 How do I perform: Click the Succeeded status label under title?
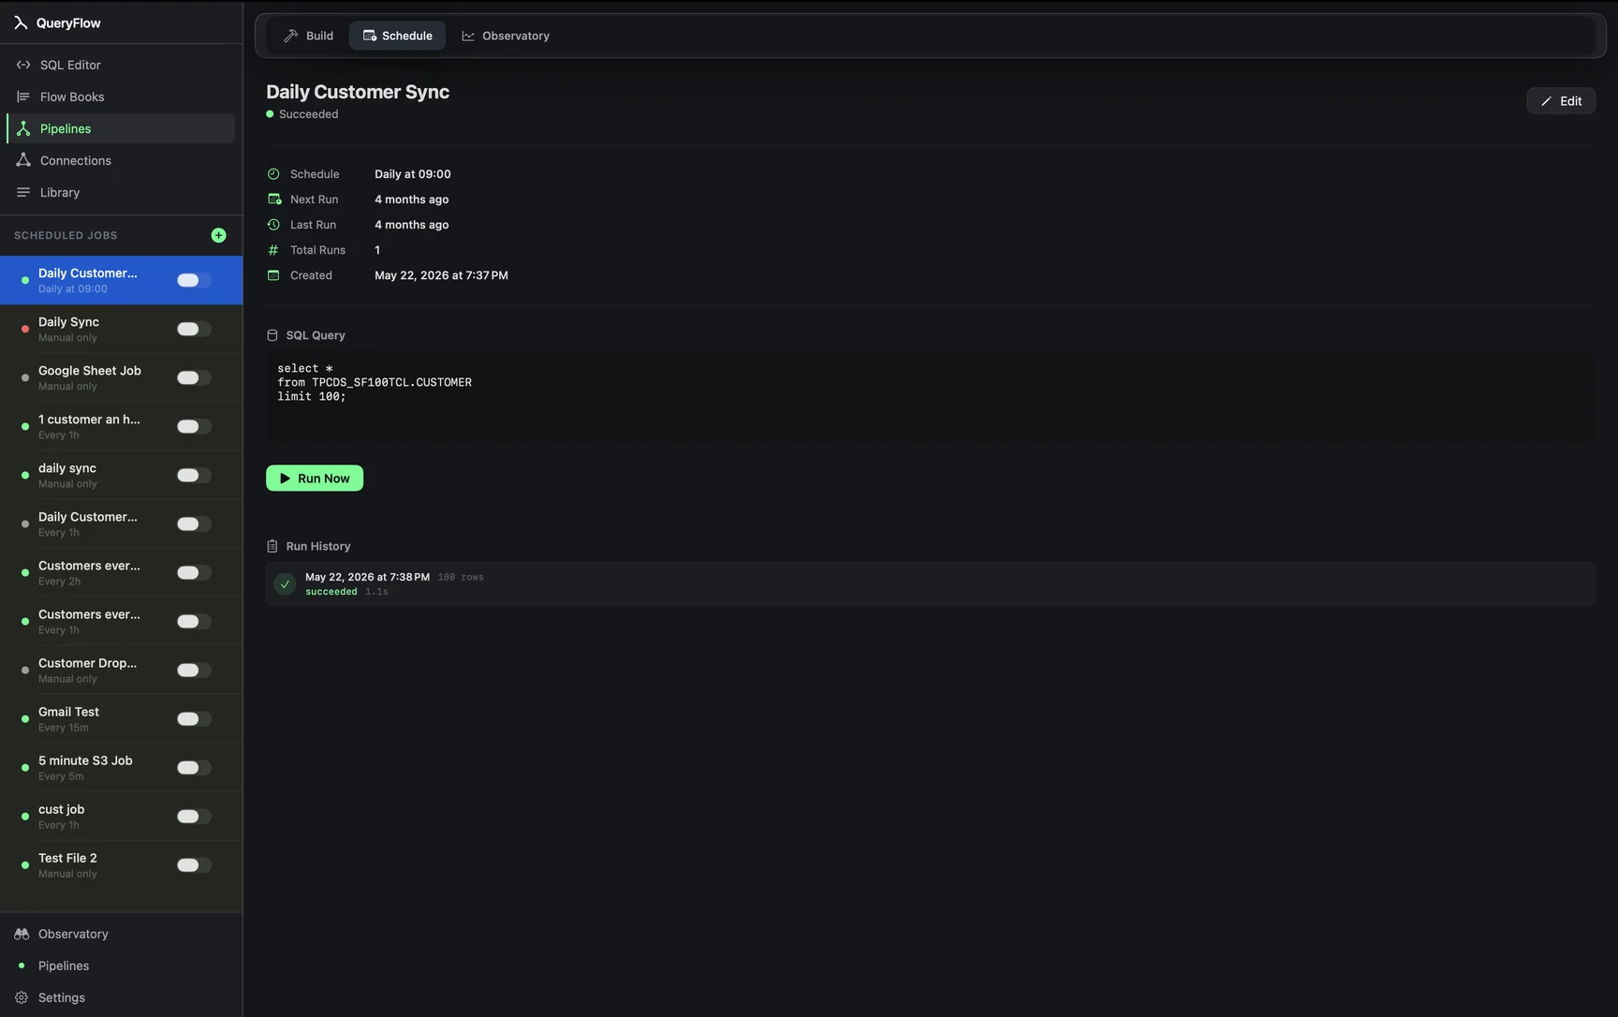(308, 114)
